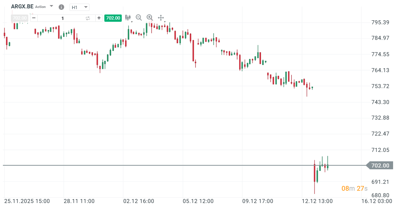
Task: Decrease volume with the minus button
Action: coord(34,18)
